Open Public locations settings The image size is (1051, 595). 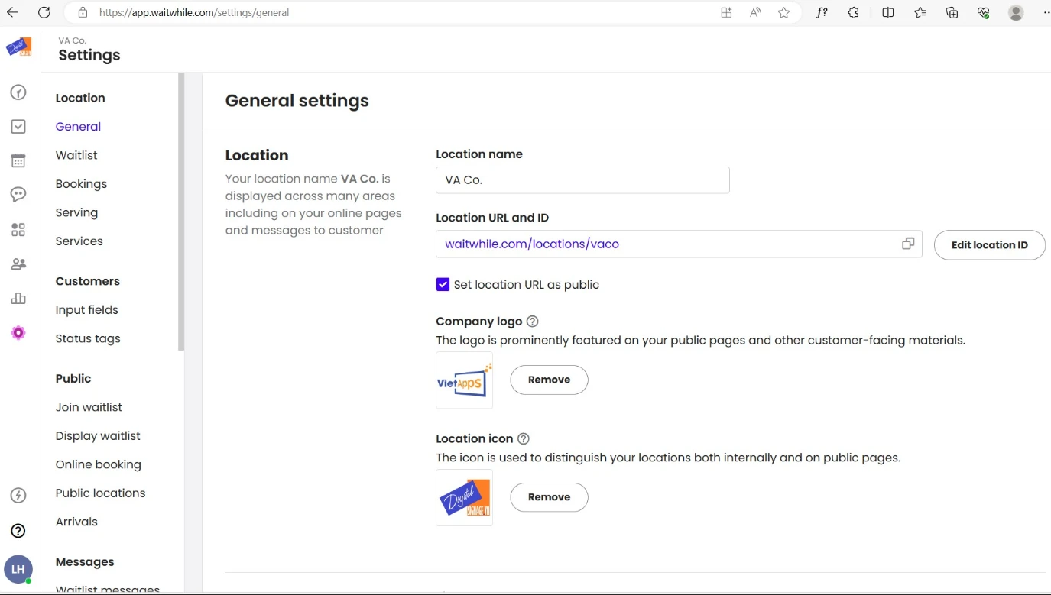pyautogui.click(x=100, y=493)
